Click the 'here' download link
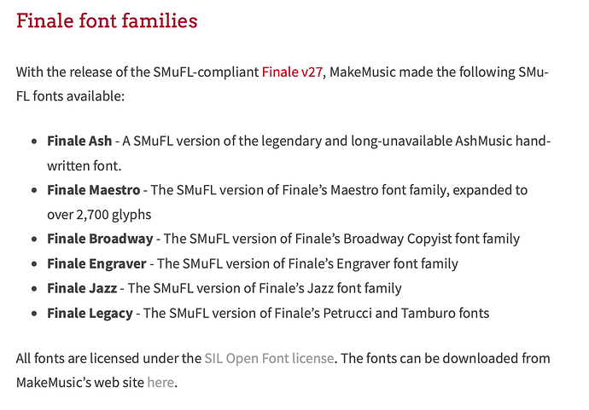This screenshot has width=589, height=410. tap(160, 383)
